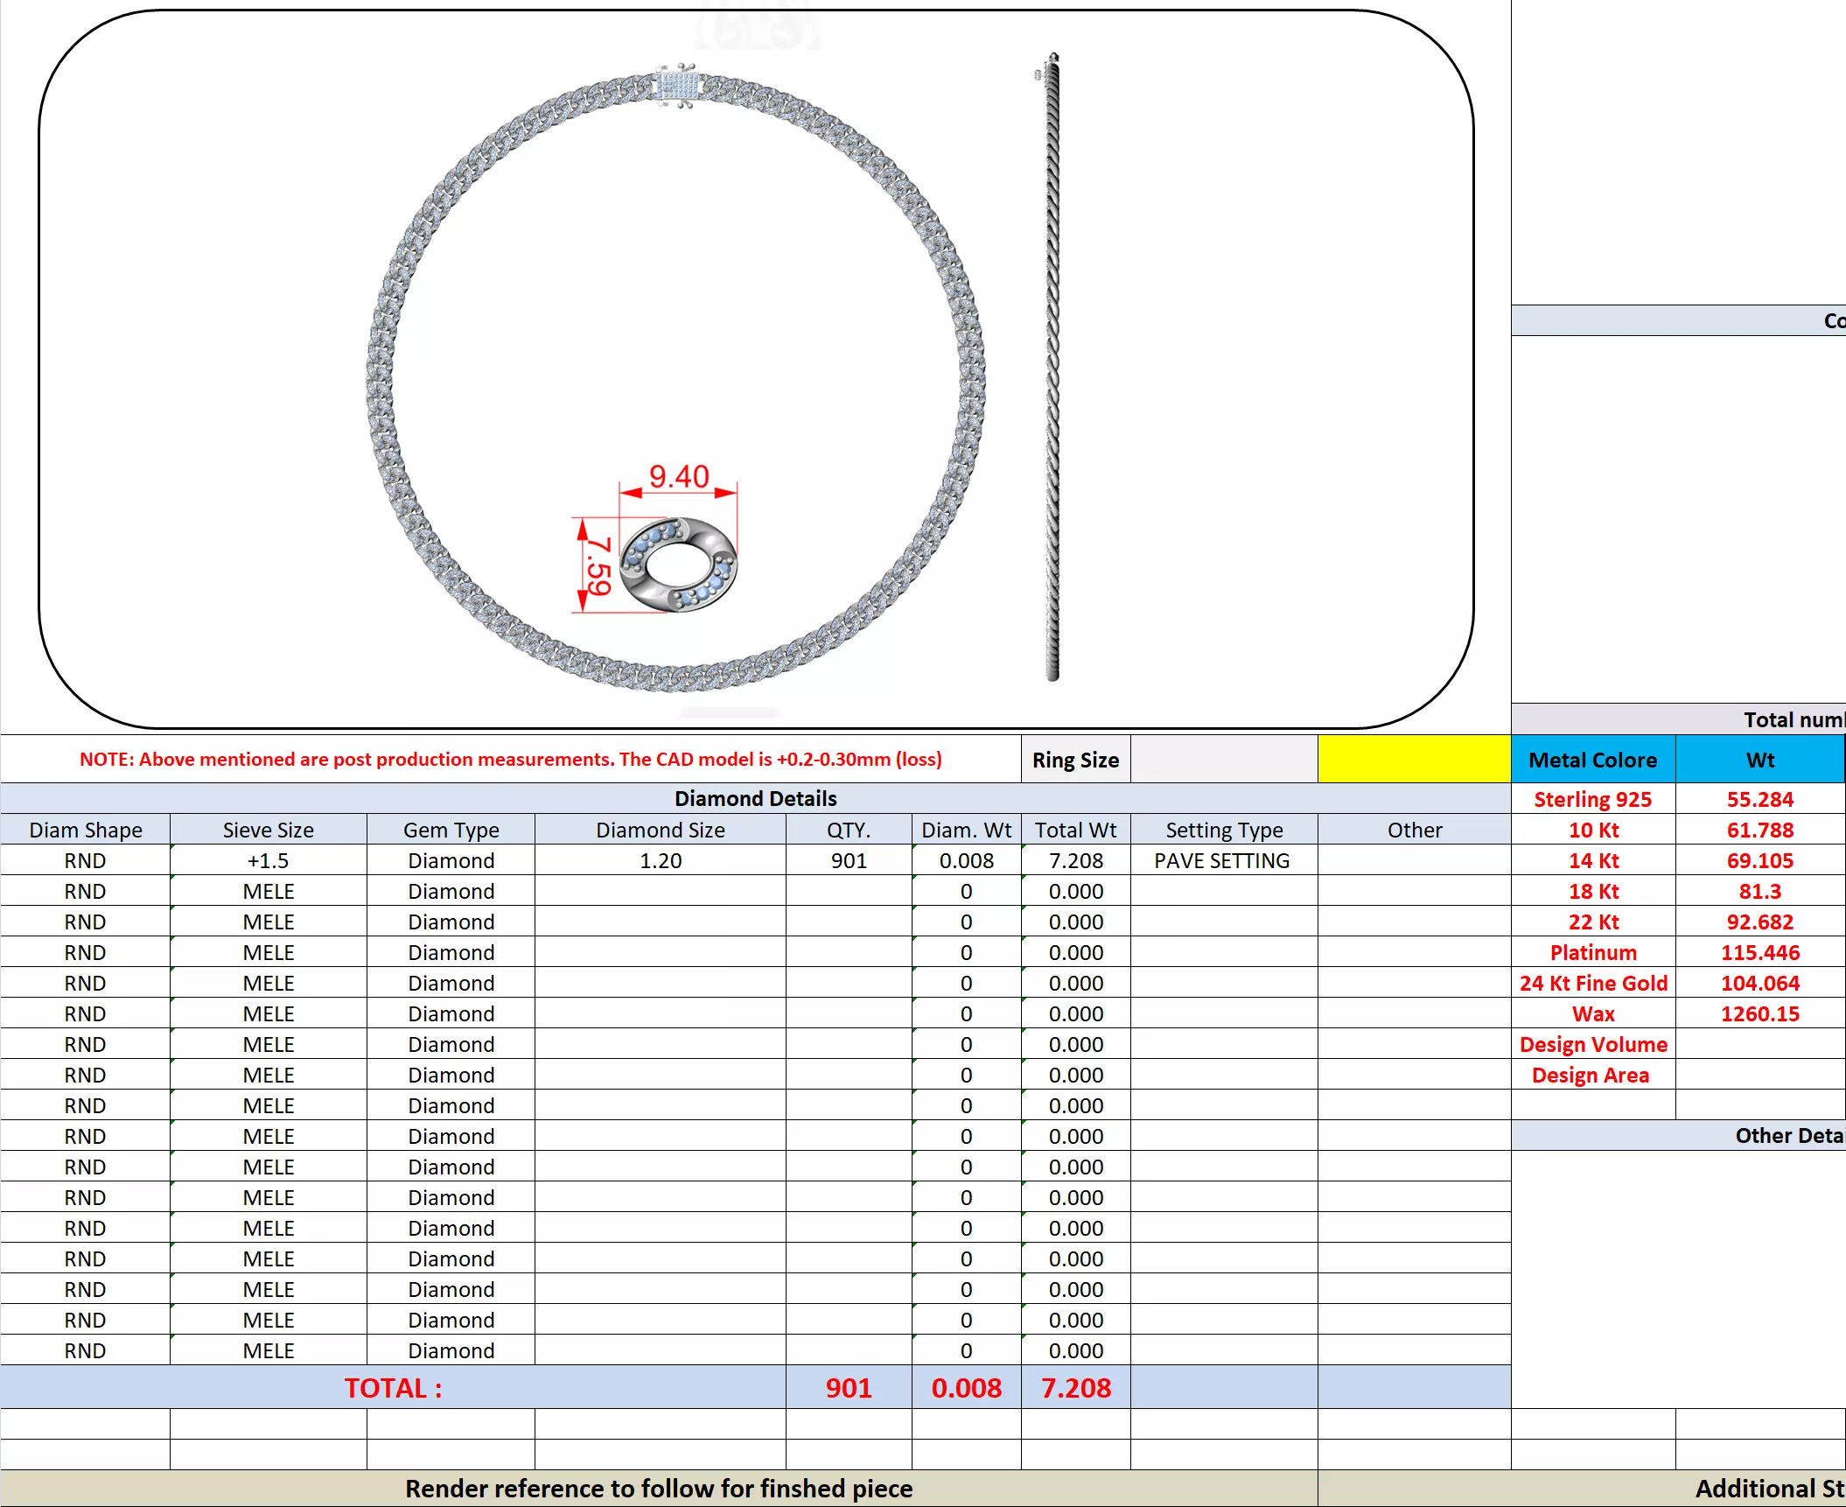Select the QTY. column header
The height and width of the screenshot is (1507, 1846).
(849, 830)
